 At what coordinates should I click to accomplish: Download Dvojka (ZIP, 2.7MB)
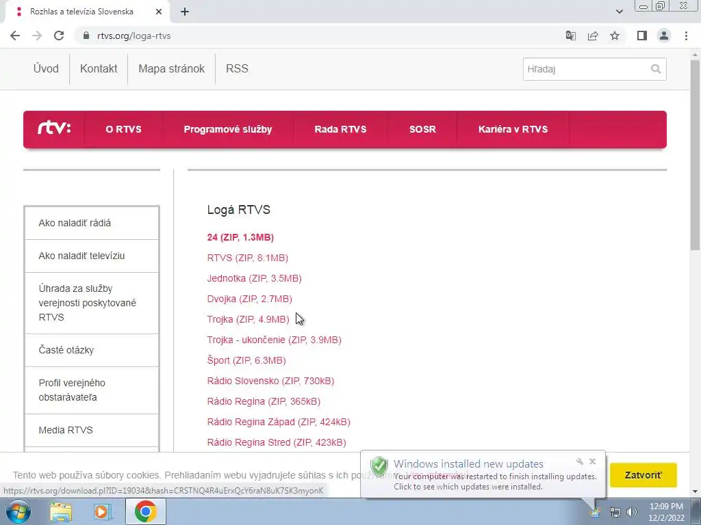pyautogui.click(x=249, y=299)
